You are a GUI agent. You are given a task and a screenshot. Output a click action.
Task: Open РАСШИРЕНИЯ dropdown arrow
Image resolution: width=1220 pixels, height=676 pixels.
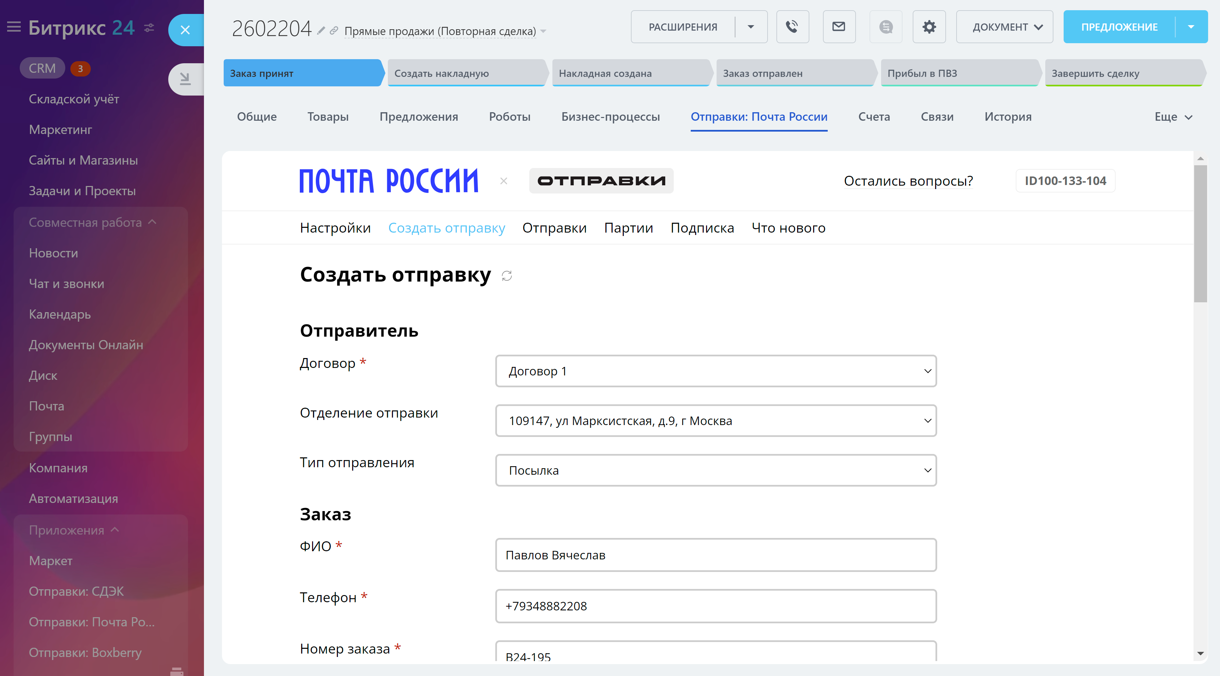pos(751,27)
